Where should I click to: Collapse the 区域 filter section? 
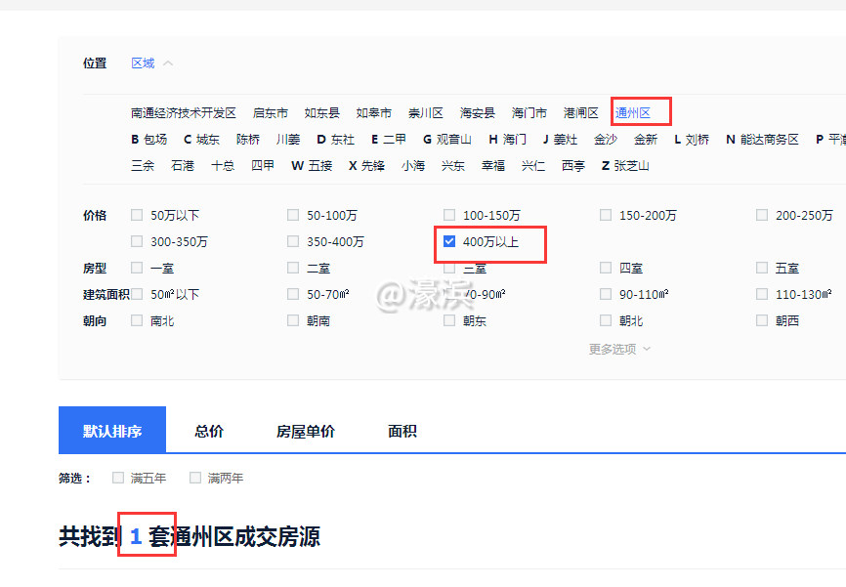145,63
